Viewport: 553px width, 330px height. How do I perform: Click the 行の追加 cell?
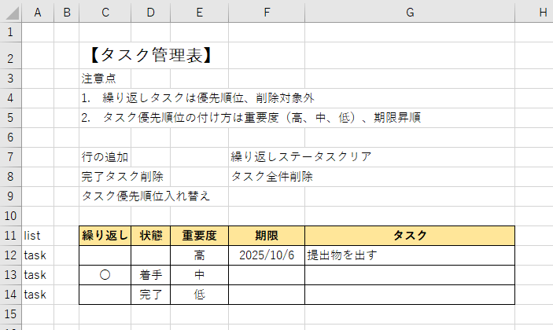coord(105,157)
